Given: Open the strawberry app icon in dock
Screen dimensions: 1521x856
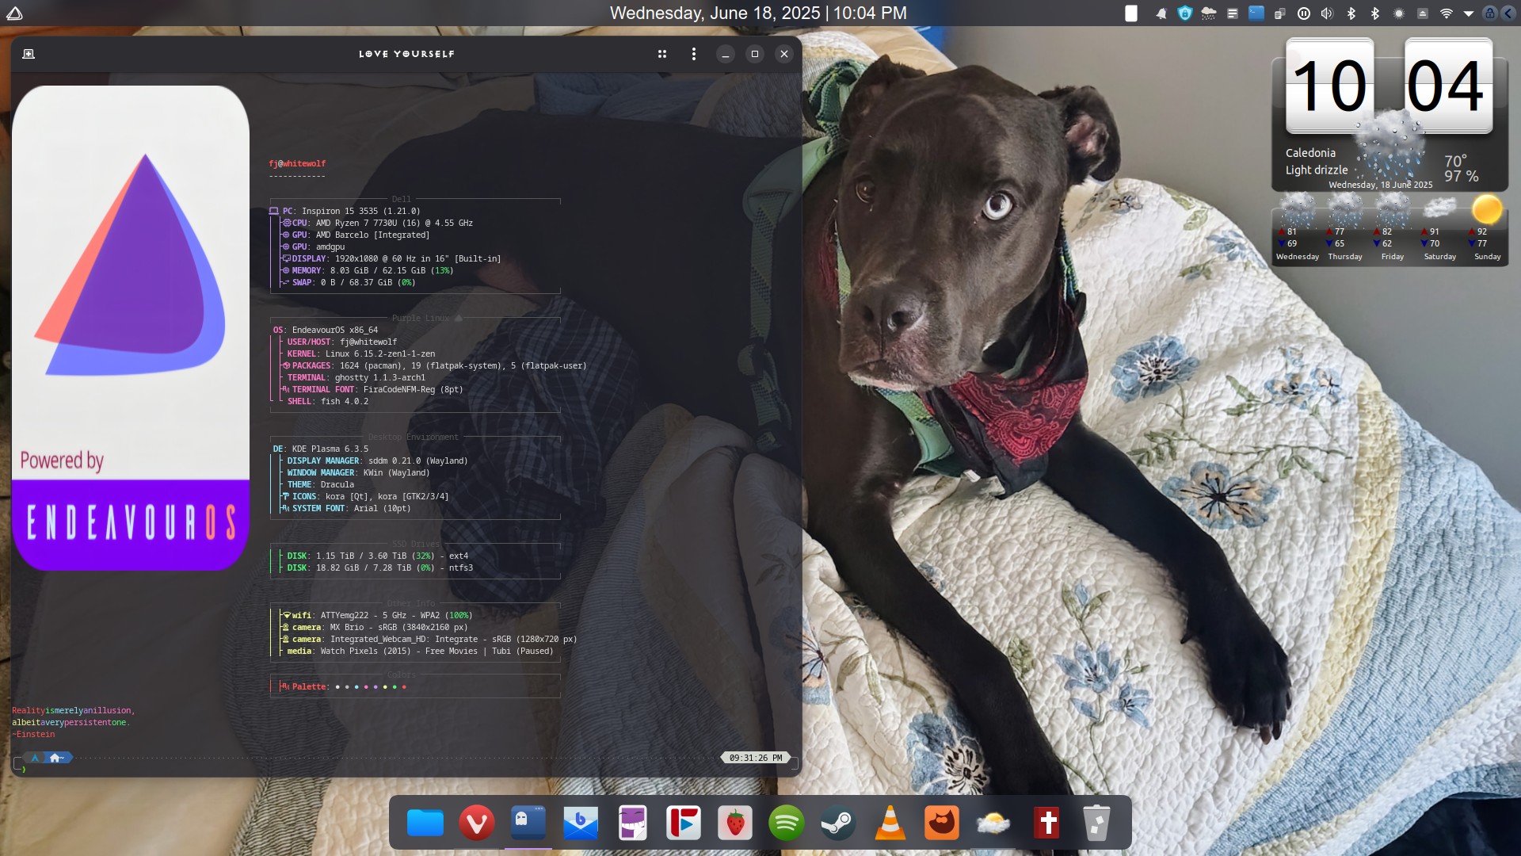Looking at the screenshot, I should (x=734, y=824).
